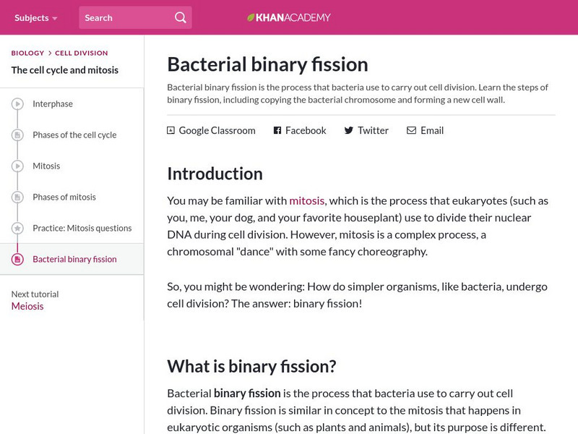Go to the Cell Division breadcrumb
Viewport: 578px width, 434px height.
pos(82,53)
